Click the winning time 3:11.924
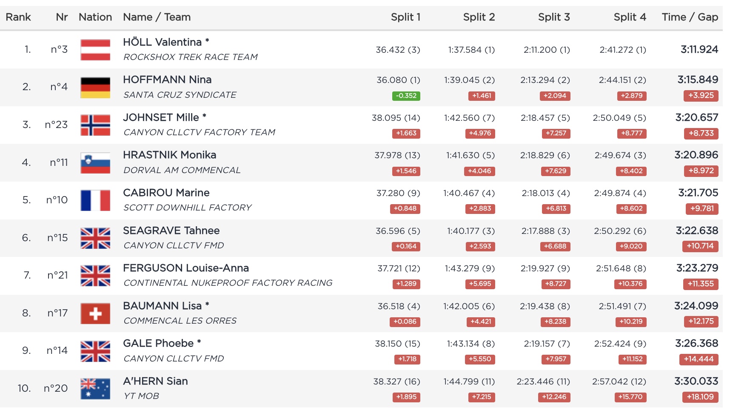This screenshot has width=730, height=410. pyautogui.click(x=699, y=49)
